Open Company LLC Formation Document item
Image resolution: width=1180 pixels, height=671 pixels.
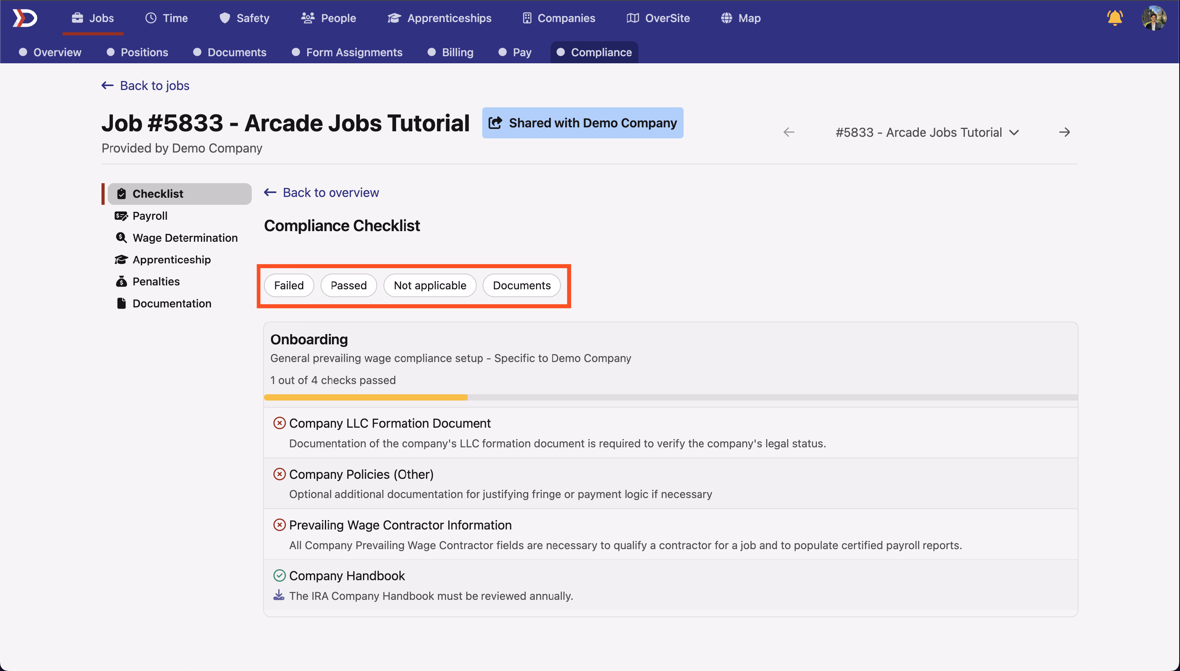point(671,433)
